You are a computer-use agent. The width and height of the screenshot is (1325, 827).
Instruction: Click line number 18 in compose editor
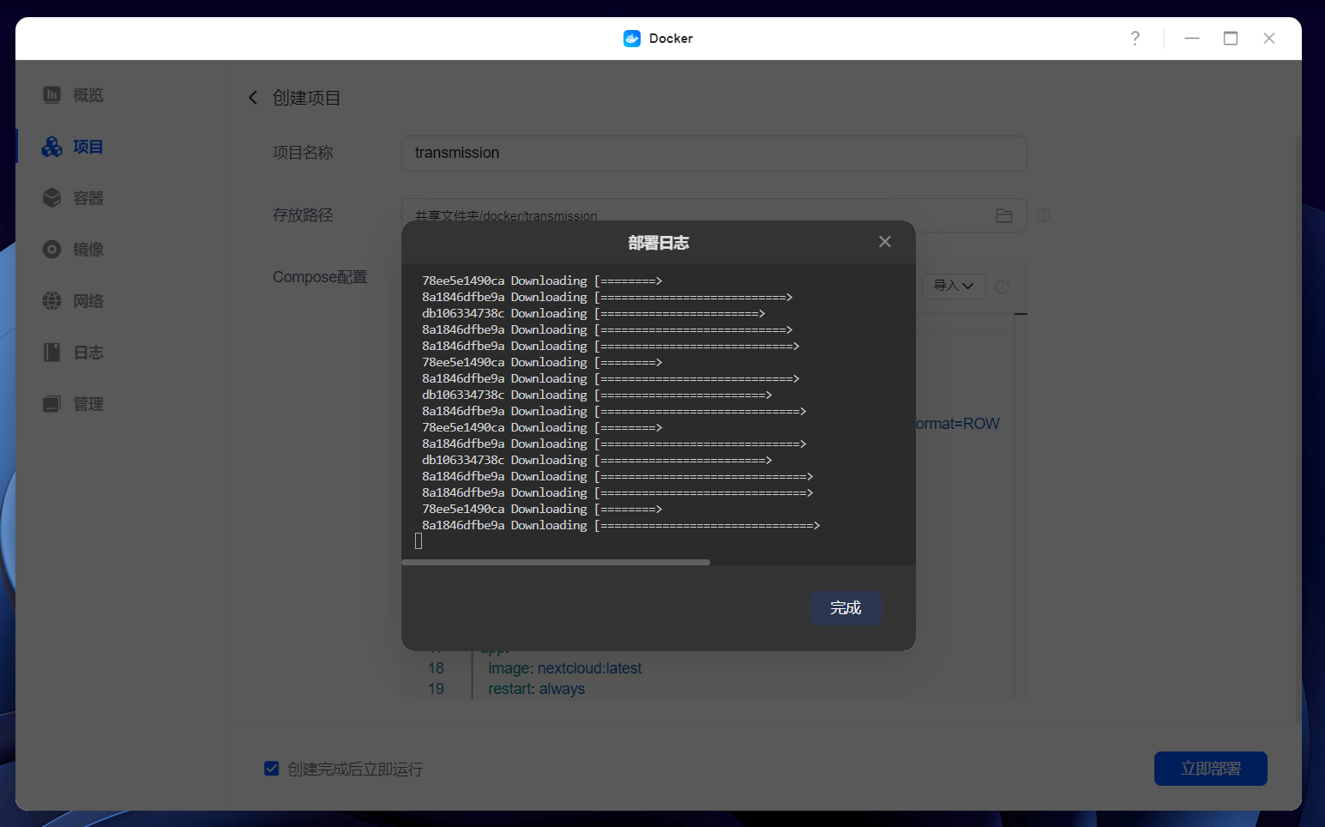pos(436,668)
